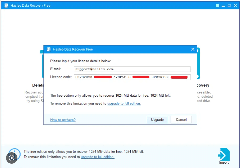Screen dimensions: 240x168
Task: Minimize the Hasleo Data Recovery window
Action: pos(224,5)
